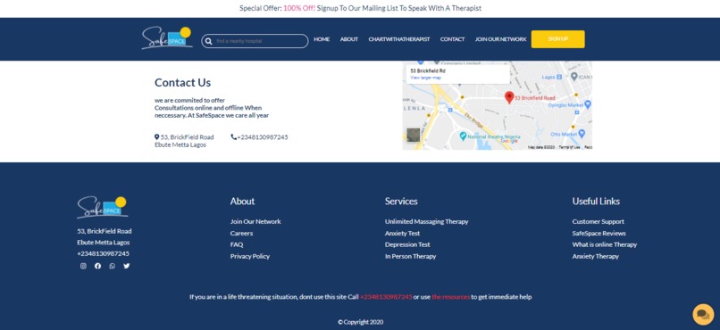Open SafeSpace Reviews link
The height and width of the screenshot is (330, 720).
[x=599, y=234]
